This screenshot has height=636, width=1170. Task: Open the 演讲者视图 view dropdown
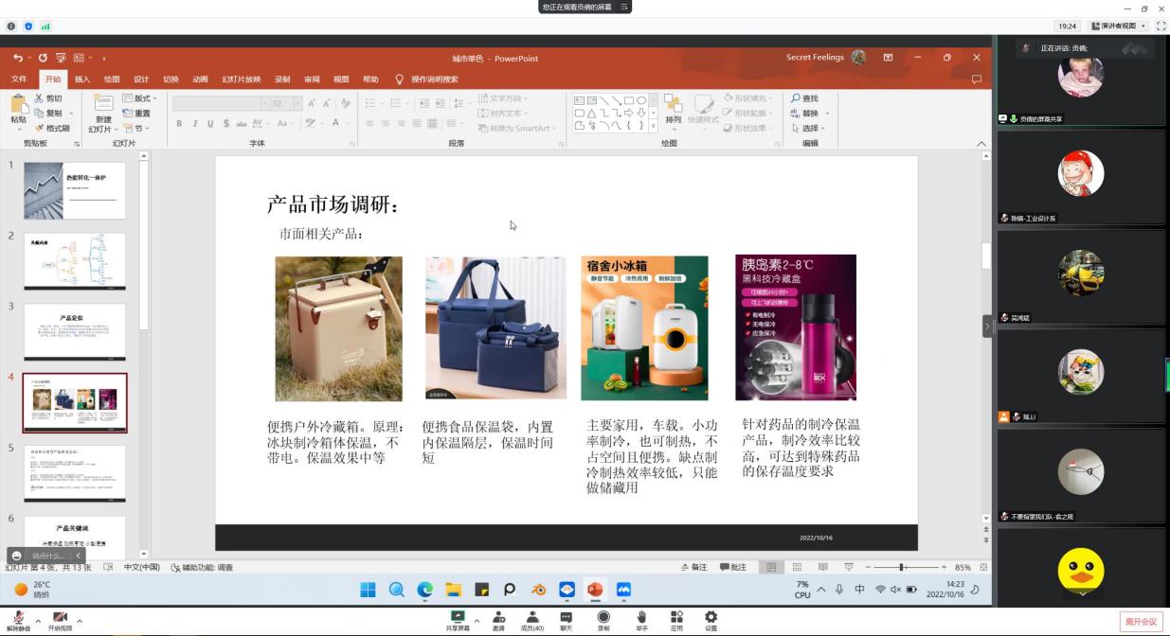(x=1119, y=26)
